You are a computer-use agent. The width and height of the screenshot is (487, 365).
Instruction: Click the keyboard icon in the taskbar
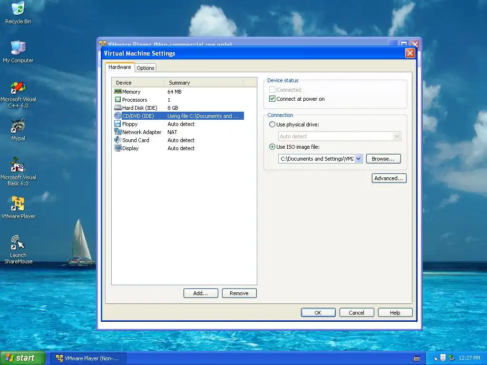(417, 358)
